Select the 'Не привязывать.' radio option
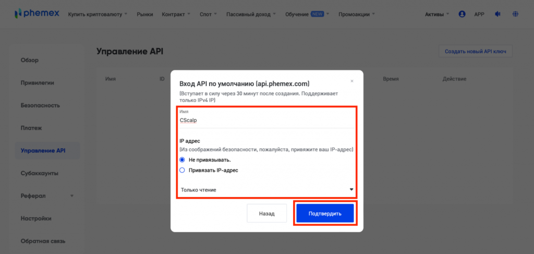The width and height of the screenshot is (534, 254). [182, 160]
